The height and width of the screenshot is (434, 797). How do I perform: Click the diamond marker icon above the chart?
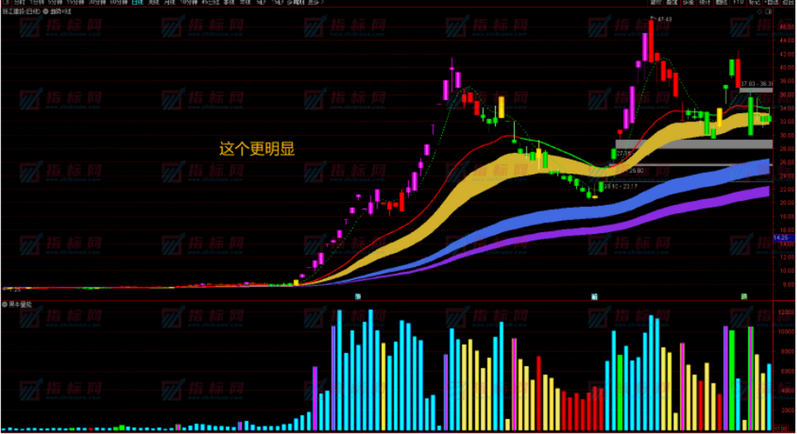point(760,11)
